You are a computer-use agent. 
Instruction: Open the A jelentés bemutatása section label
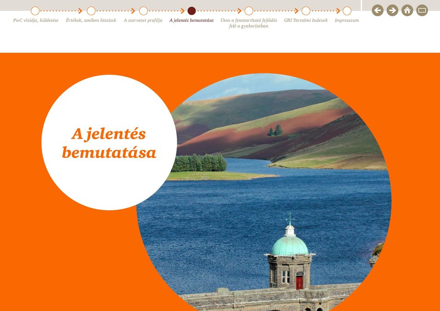click(192, 20)
